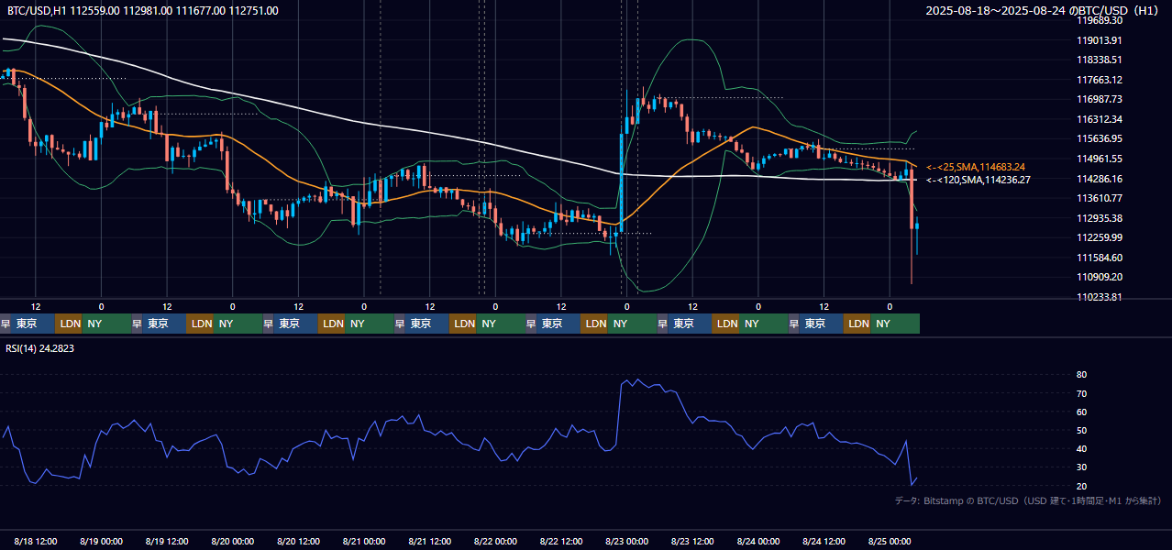Click price axis label 118338.51
Viewport: 1172px width, 550px height.
(1100, 60)
